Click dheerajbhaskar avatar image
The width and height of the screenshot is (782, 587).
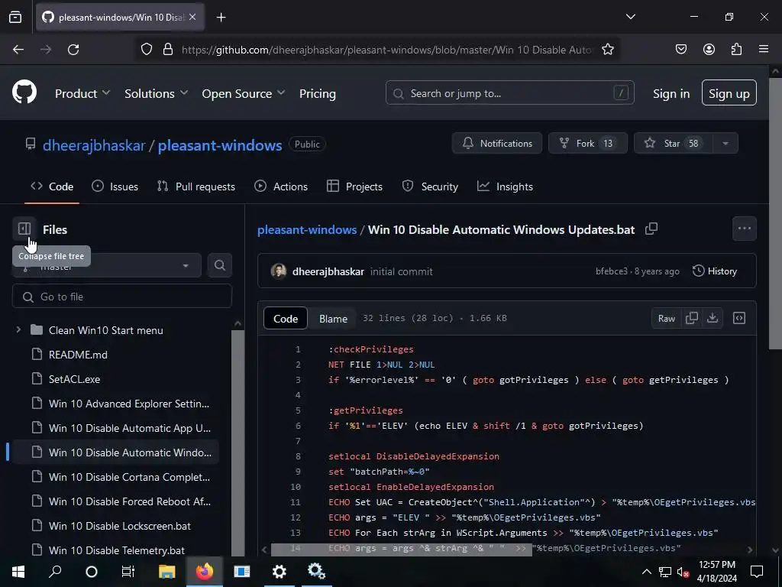click(278, 271)
